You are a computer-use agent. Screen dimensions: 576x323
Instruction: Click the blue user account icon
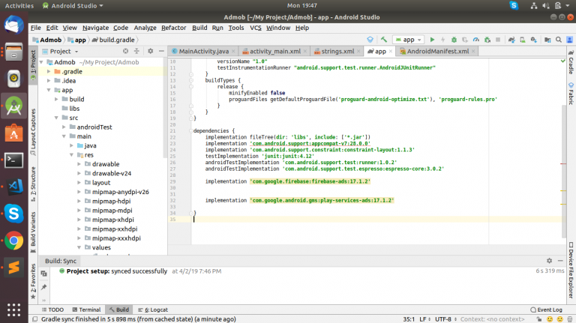point(570,40)
